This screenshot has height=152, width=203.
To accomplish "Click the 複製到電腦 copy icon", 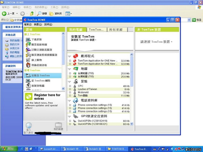I will [28, 86].
